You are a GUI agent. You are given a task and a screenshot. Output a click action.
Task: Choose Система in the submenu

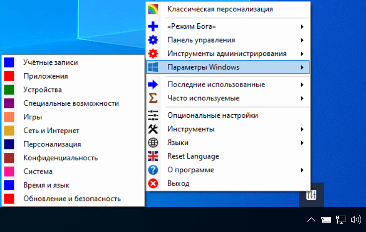73,172
